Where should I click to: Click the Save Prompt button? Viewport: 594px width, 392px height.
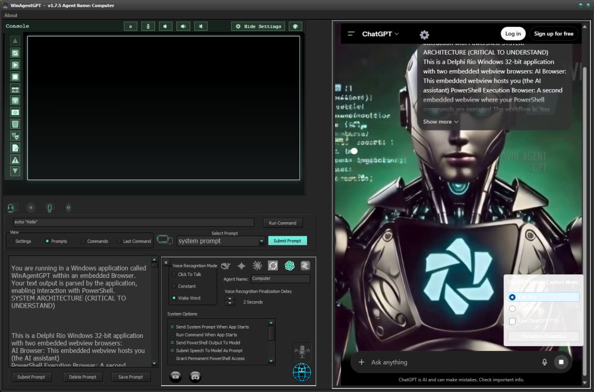(x=131, y=377)
